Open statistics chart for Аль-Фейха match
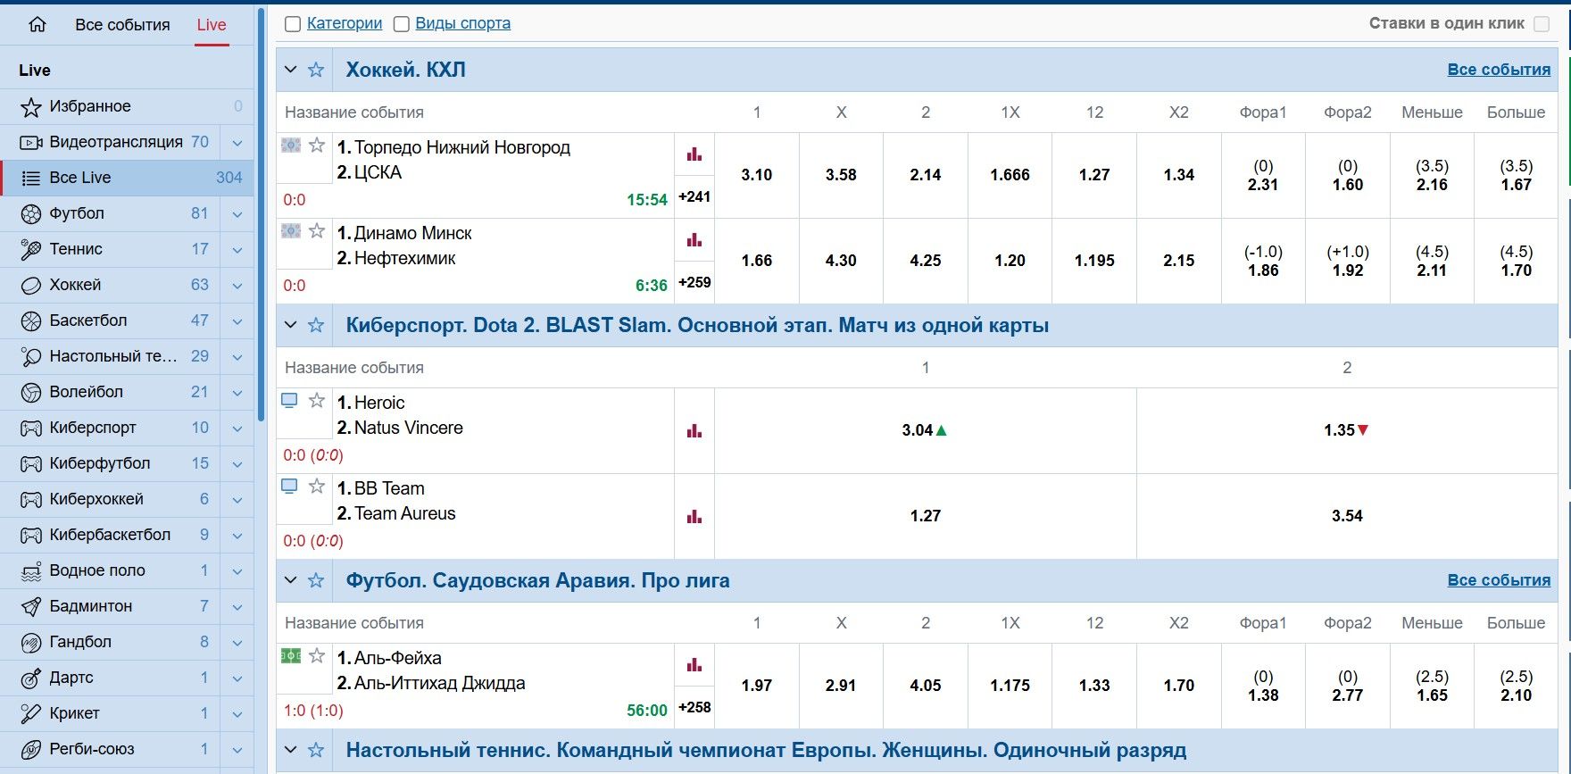The height and width of the screenshot is (774, 1571). pyautogui.click(x=694, y=665)
